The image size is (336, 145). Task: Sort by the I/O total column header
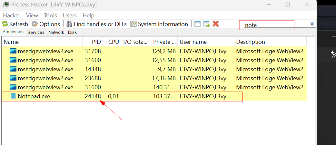coord(135,42)
